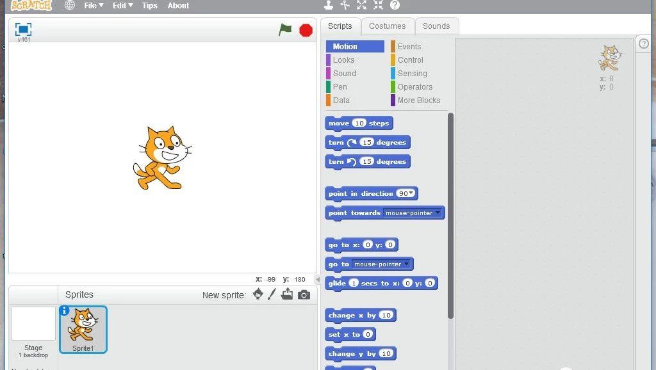Select the Events block category
Image resolution: width=656 pixels, height=370 pixels.
(409, 47)
